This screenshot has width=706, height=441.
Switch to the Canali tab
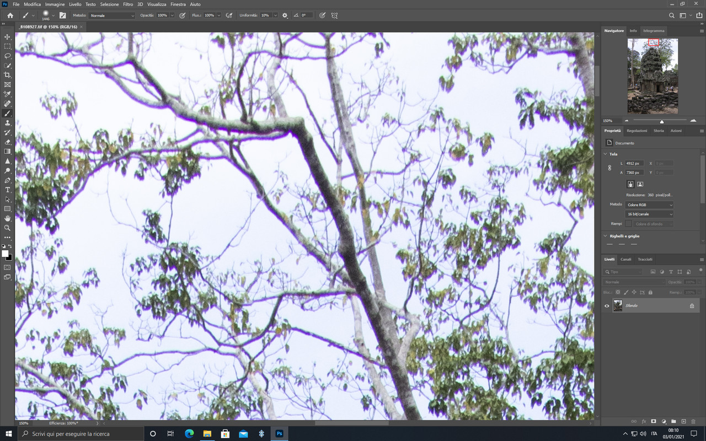tap(626, 259)
